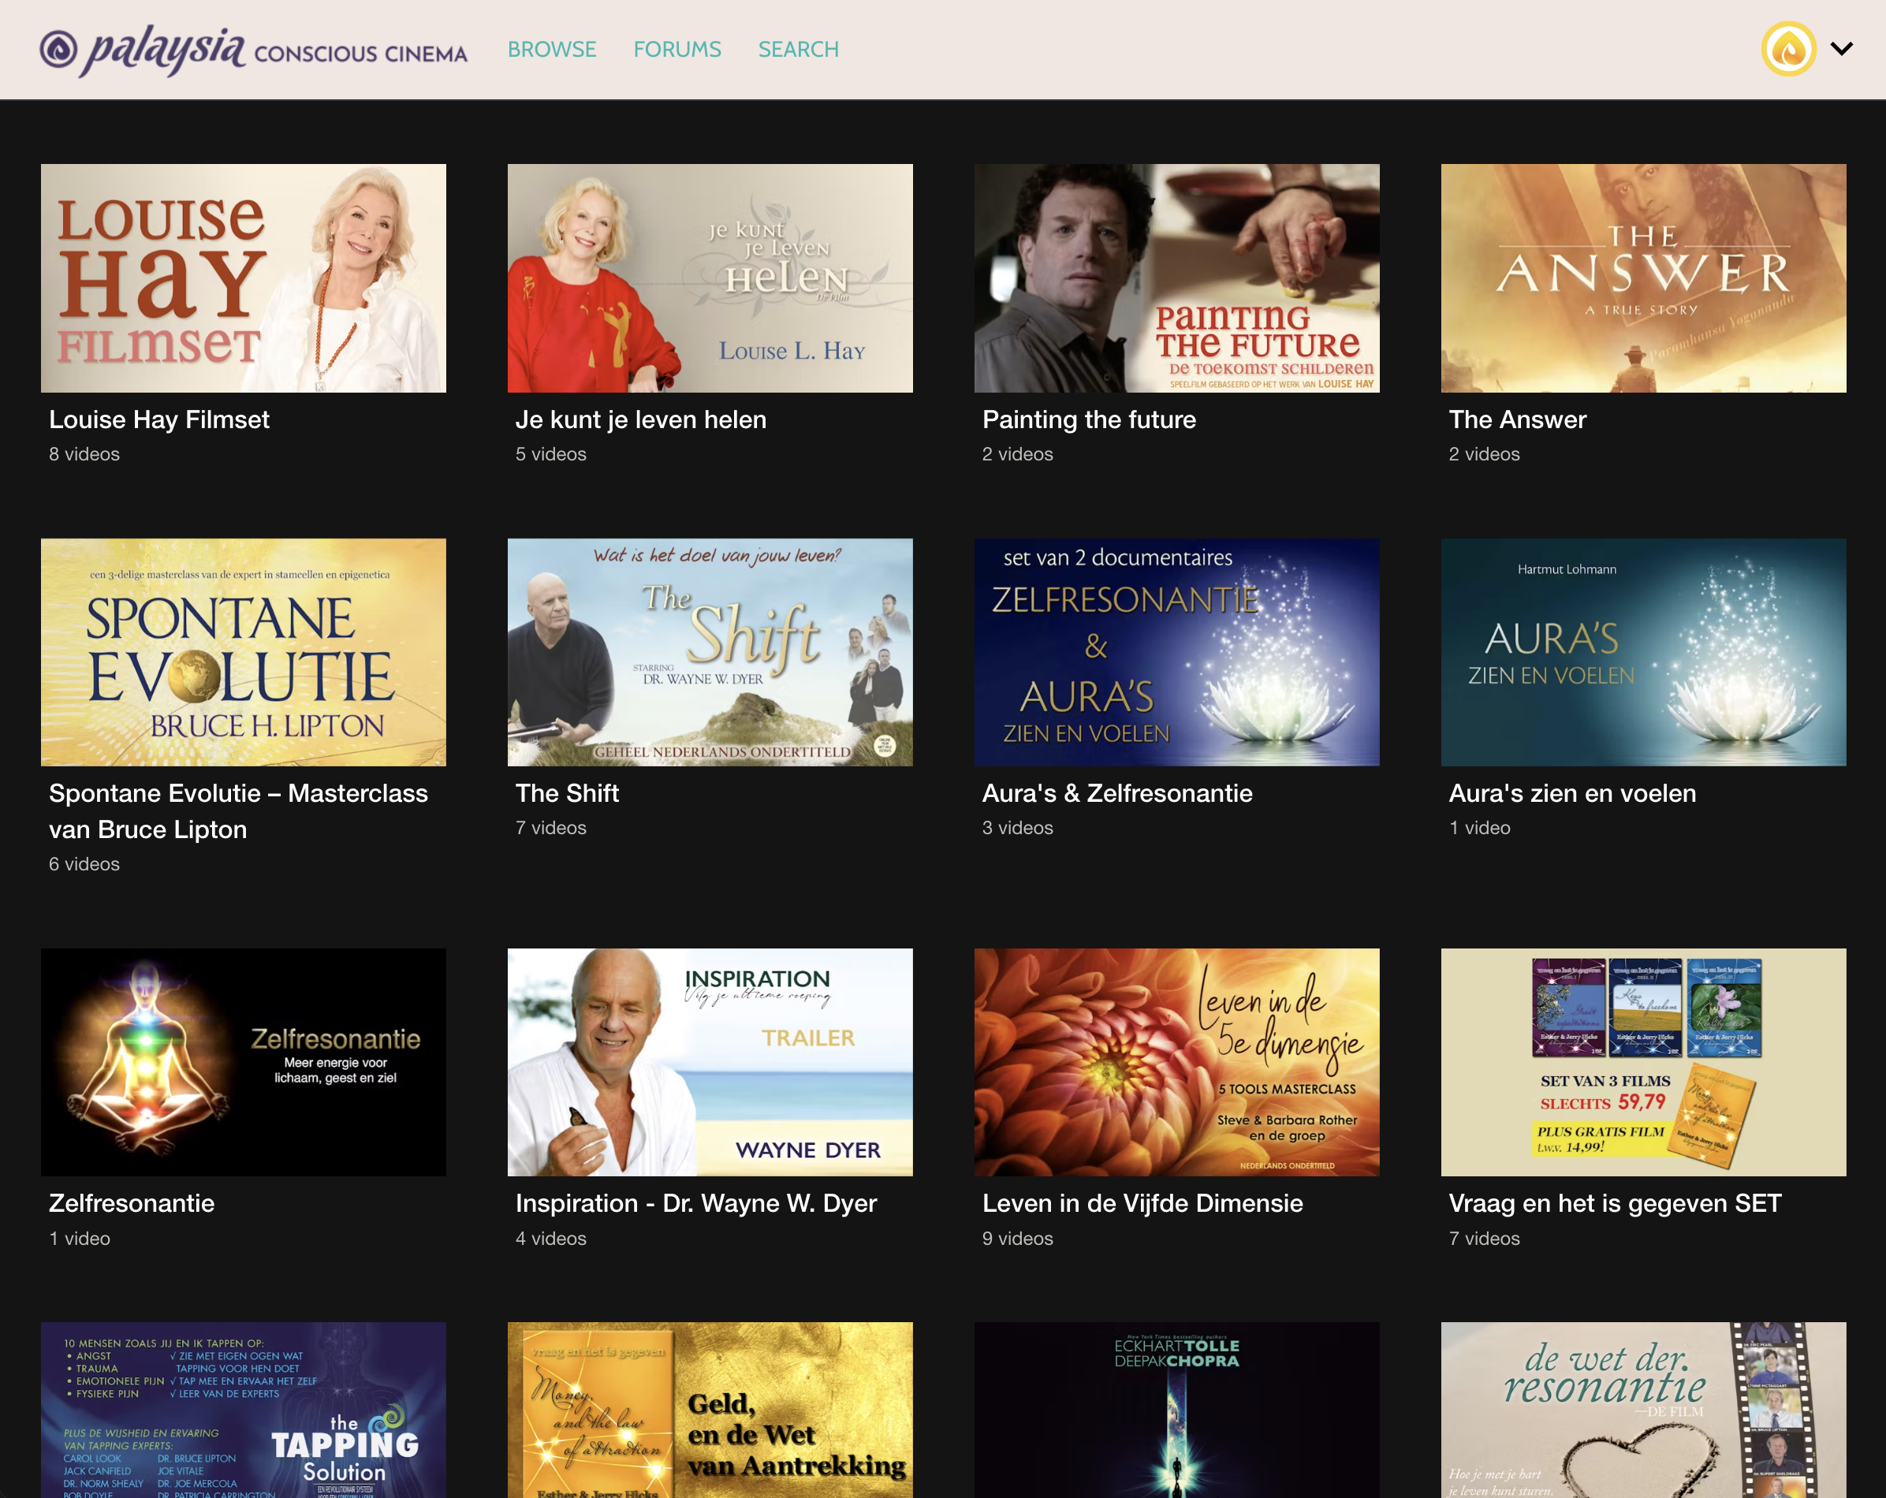The height and width of the screenshot is (1498, 1886).
Task: Open De wet der resonantie thumbnail
Action: tap(1643, 1410)
